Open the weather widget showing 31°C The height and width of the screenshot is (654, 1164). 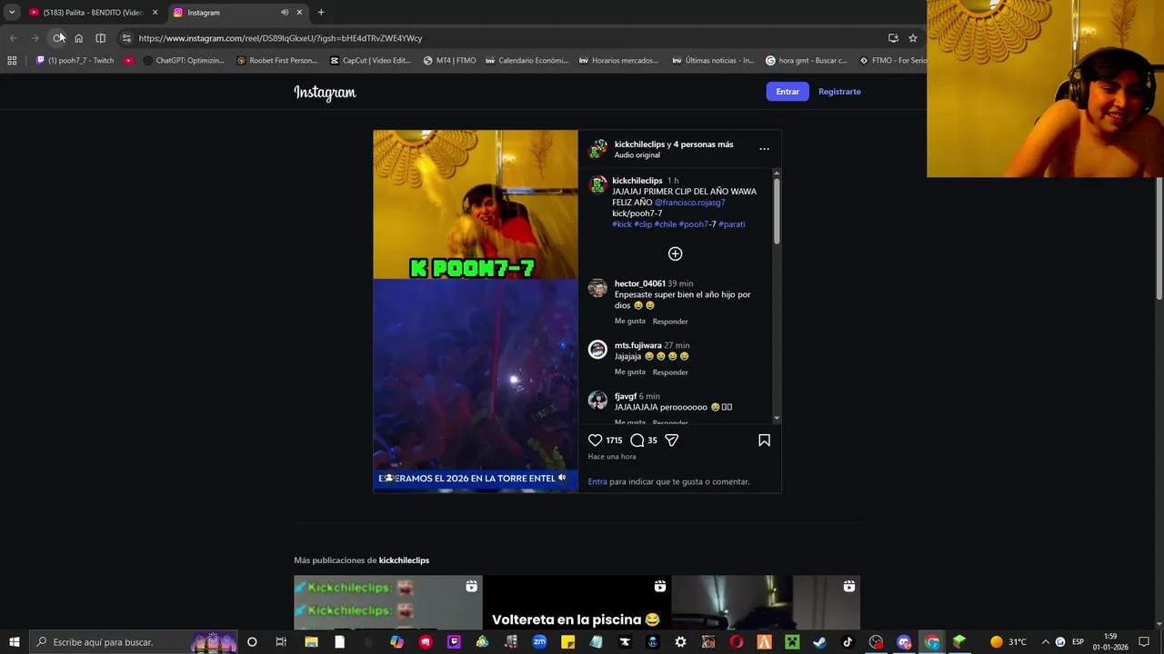click(x=1008, y=642)
